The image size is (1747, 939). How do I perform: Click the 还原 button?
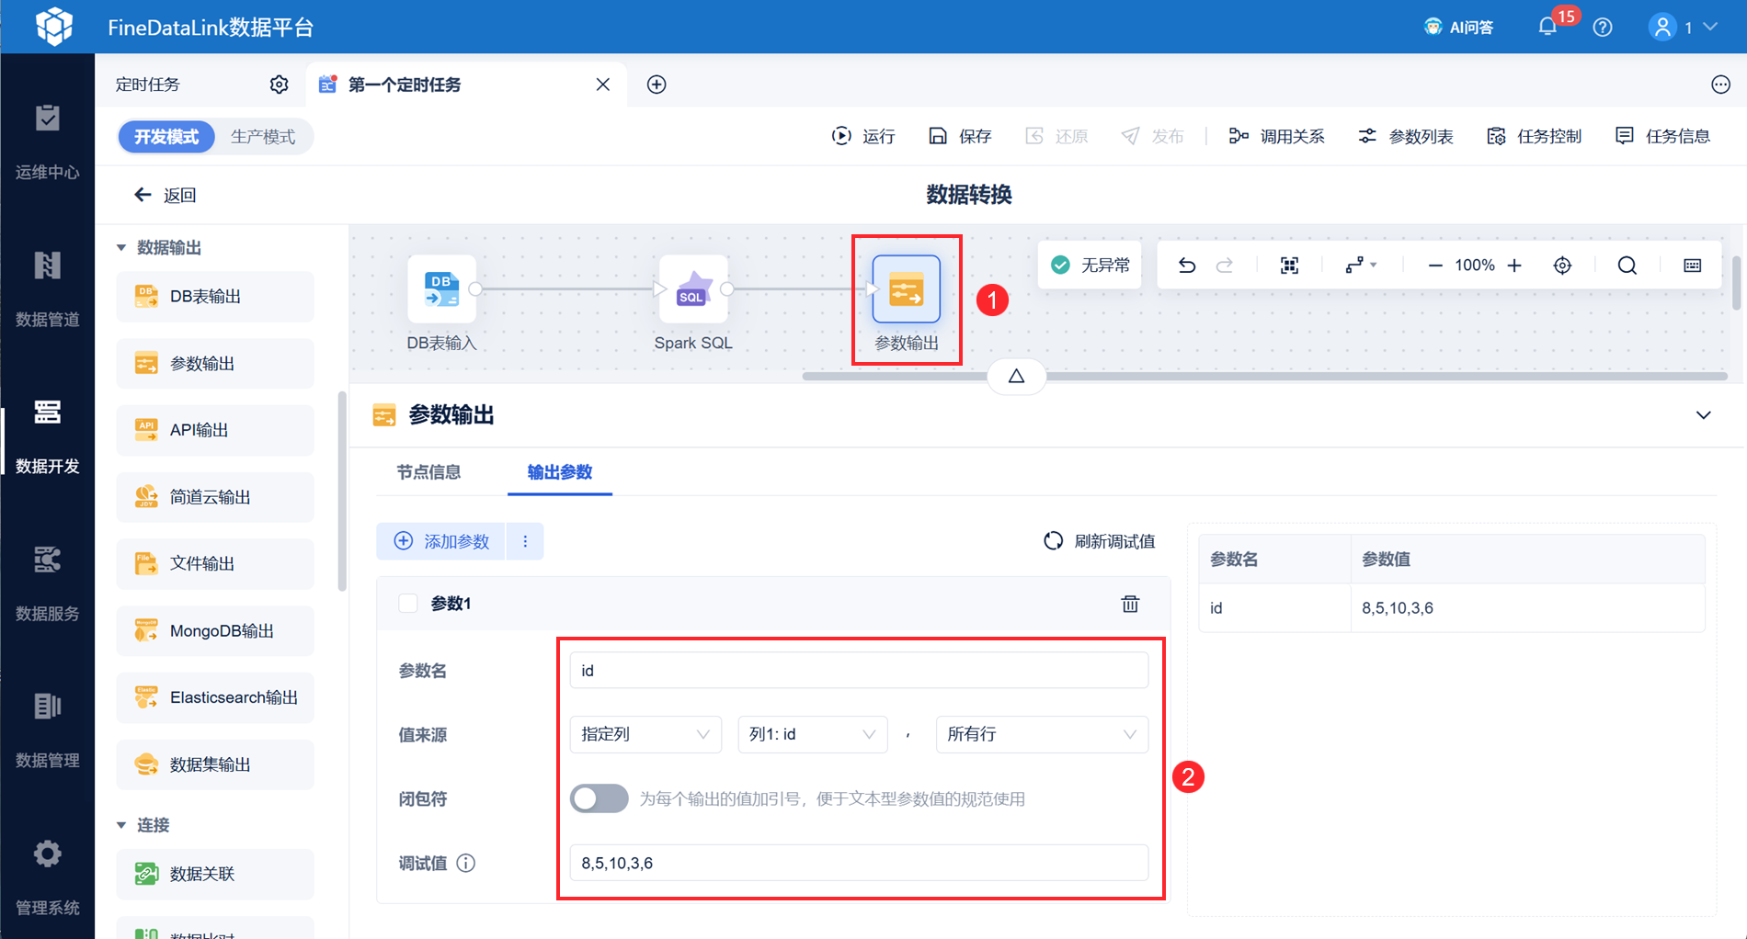click(1056, 136)
